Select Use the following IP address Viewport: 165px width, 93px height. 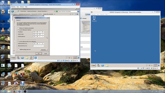coord(25,30)
